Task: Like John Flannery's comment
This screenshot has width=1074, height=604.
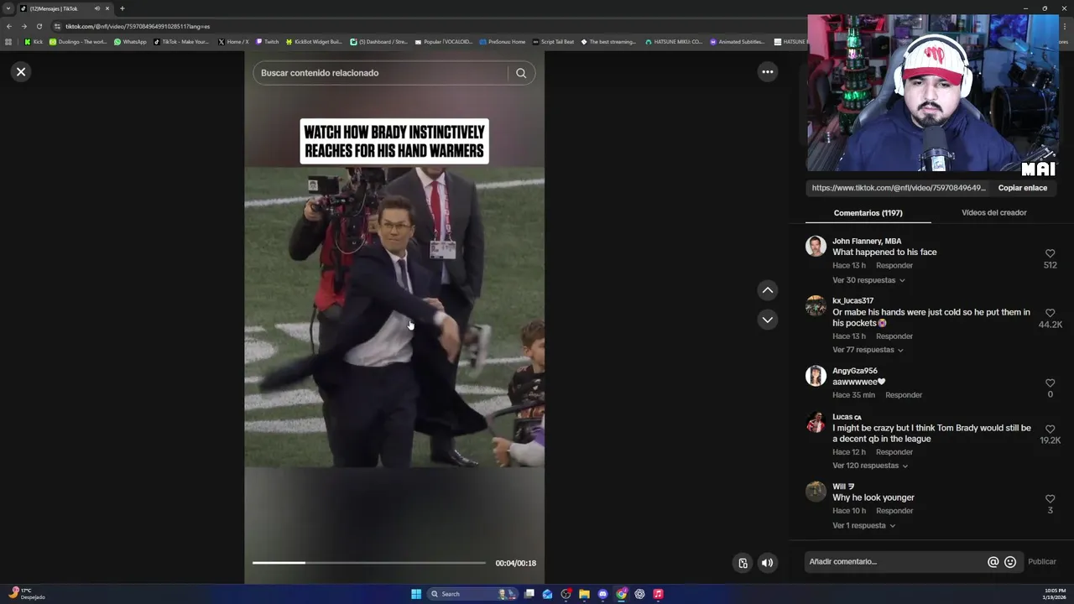Action: click(1050, 253)
